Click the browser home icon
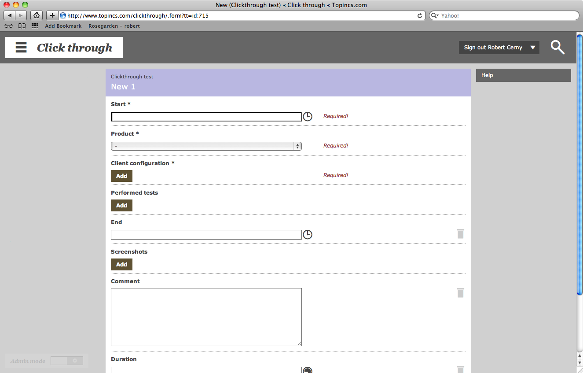 37,15
